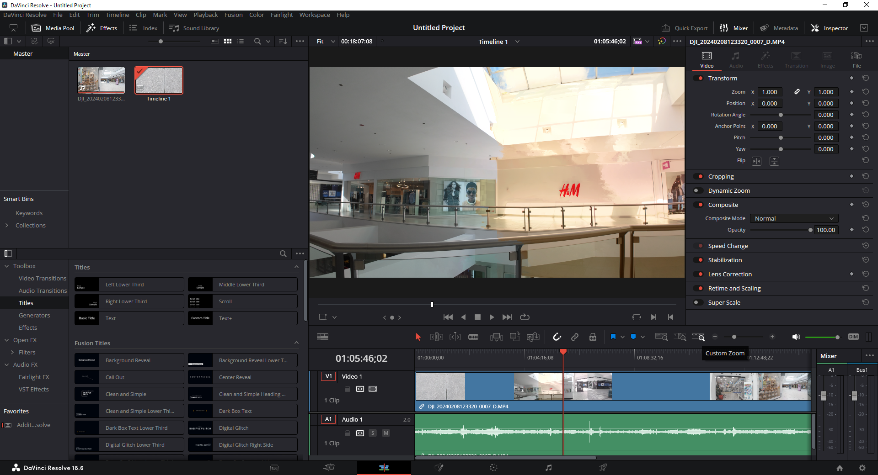
Task: Toggle timeline Snapping magnet icon
Action: [x=557, y=337]
